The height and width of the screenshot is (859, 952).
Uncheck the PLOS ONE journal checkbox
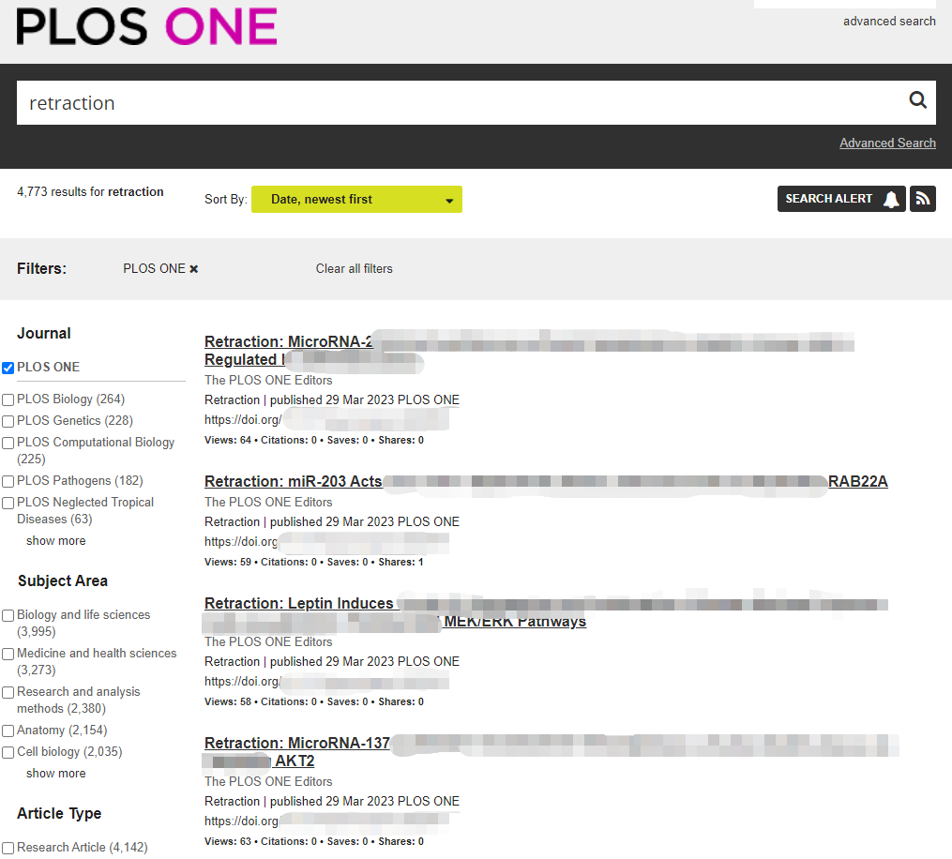pyautogui.click(x=8, y=368)
